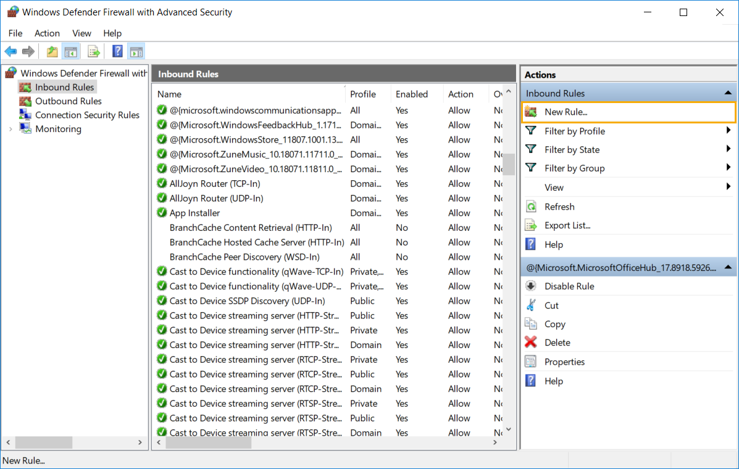The height and width of the screenshot is (469, 739).
Task: Open the Filter by Group submenu arrow
Action: [729, 167]
